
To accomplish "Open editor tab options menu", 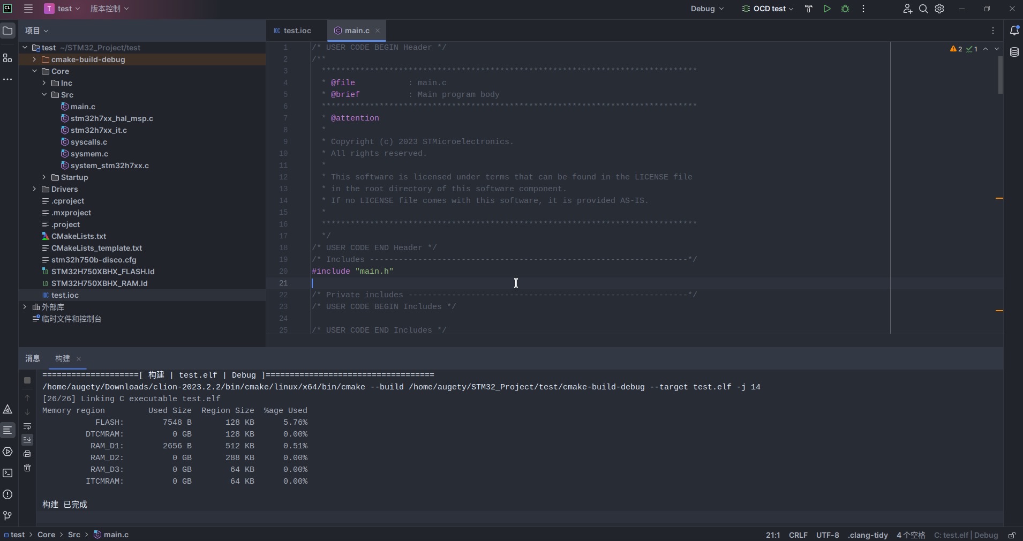I will pyautogui.click(x=993, y=31).
